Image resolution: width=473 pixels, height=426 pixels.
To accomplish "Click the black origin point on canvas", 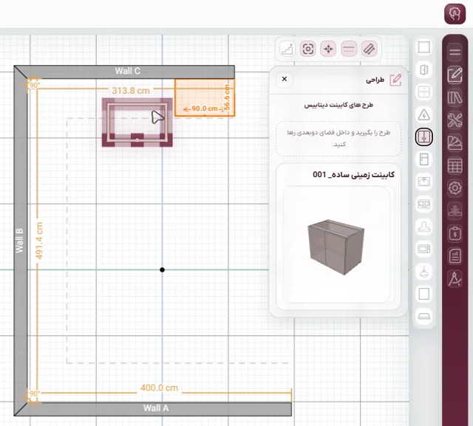I will [163, 269].
